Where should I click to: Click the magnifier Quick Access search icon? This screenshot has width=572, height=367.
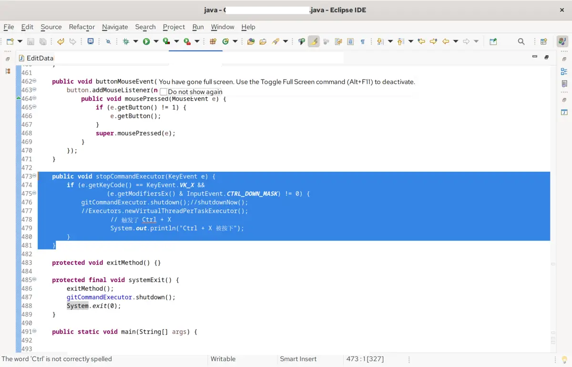coord(521,41)
